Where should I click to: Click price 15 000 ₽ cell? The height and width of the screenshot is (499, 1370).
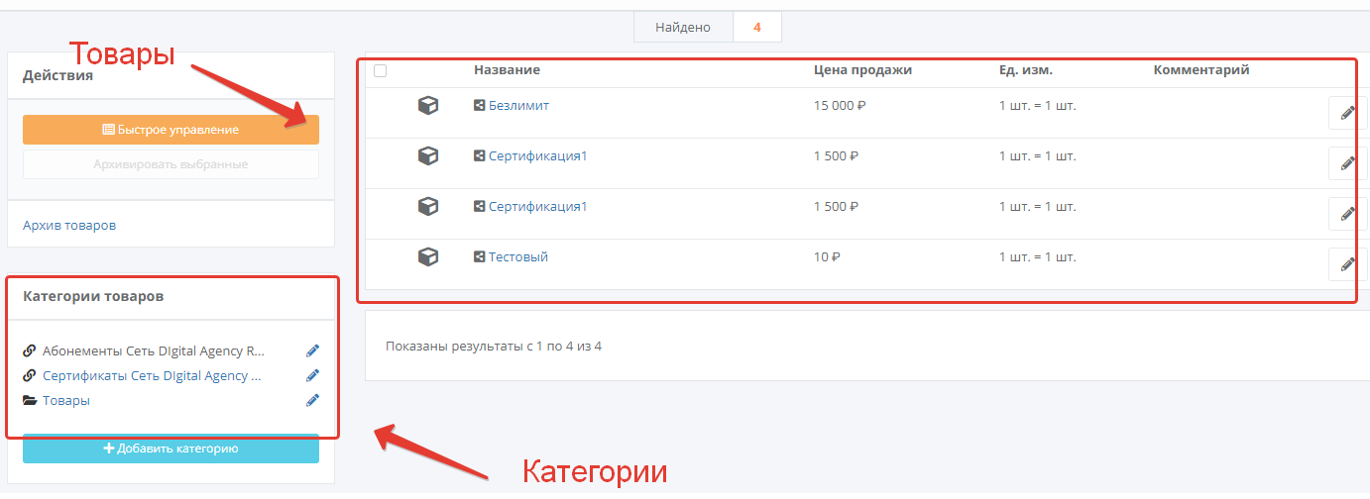840,105
